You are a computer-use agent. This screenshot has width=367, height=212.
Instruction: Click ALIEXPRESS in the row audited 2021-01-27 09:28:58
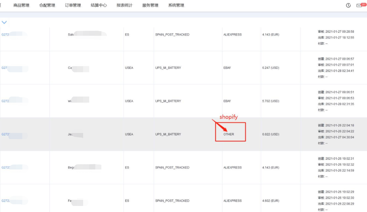click(x=233, y=35)
